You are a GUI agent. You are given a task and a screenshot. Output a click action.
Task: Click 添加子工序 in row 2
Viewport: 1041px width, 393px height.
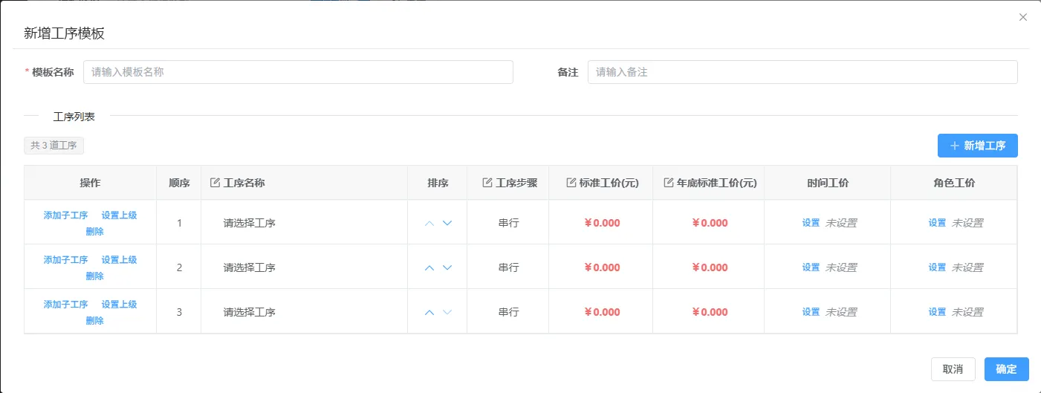66,260
